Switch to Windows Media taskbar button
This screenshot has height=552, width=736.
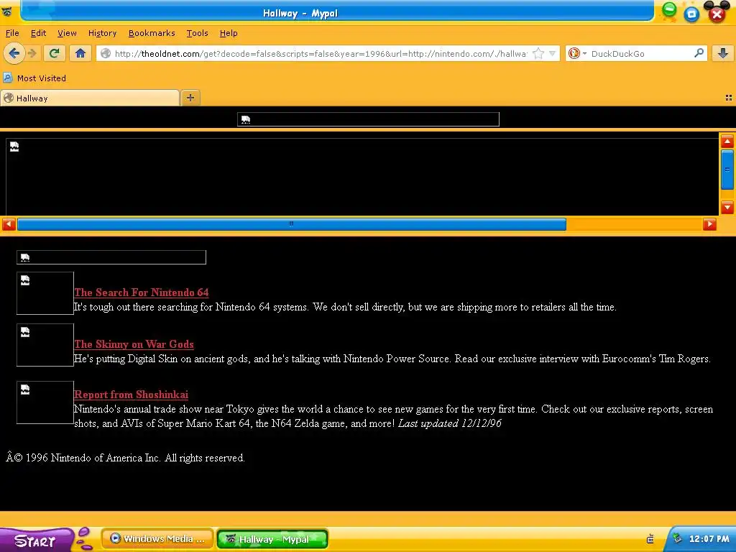coord(157,539)
